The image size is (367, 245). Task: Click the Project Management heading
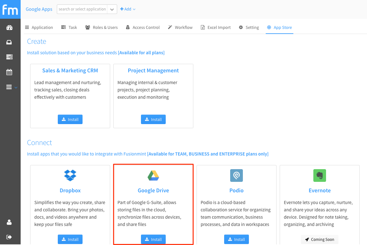tap(153, 70)
